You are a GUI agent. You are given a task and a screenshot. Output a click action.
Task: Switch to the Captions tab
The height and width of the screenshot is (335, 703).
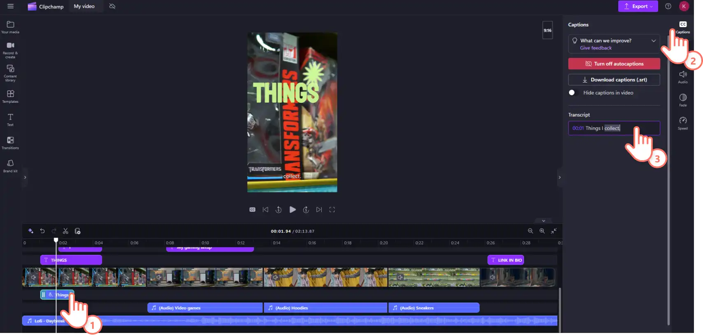point(683,27)
